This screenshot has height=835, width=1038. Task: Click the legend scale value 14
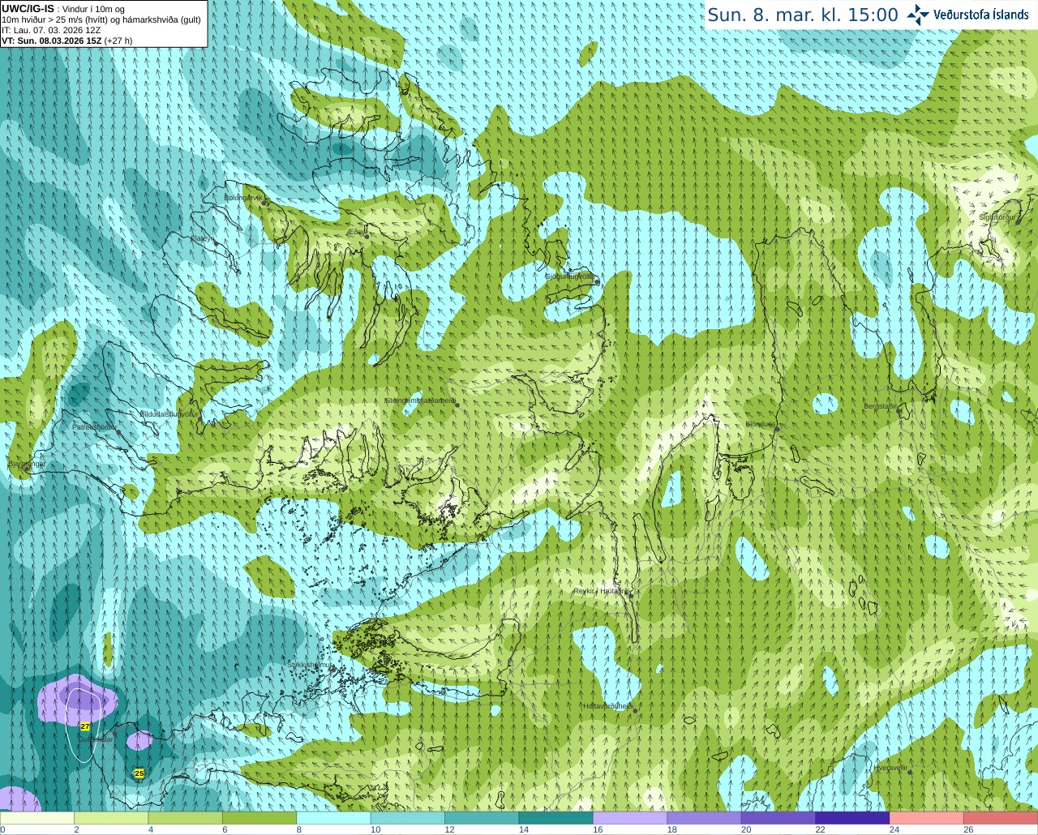pyautogui.click(x=524, y=829)
